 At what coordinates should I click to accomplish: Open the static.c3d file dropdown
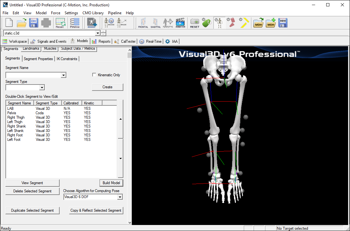[98, 33]
